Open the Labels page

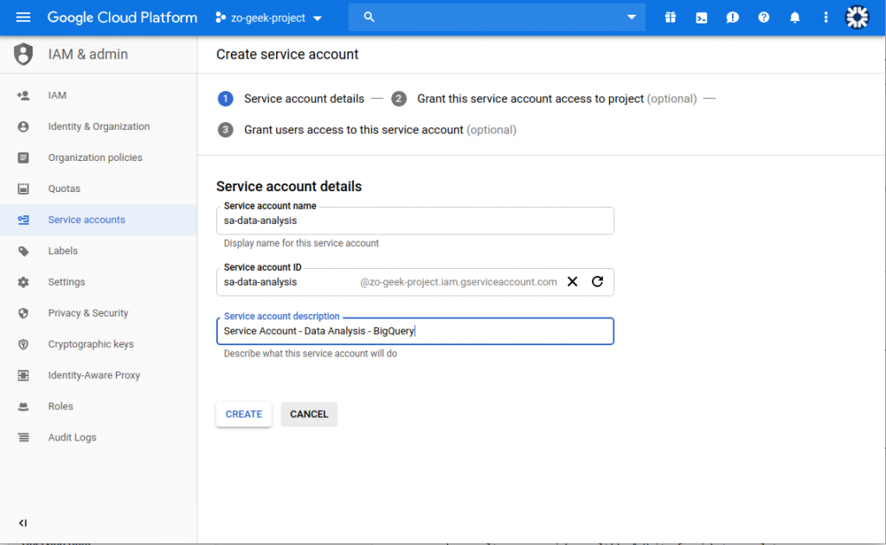click(99, 251)
